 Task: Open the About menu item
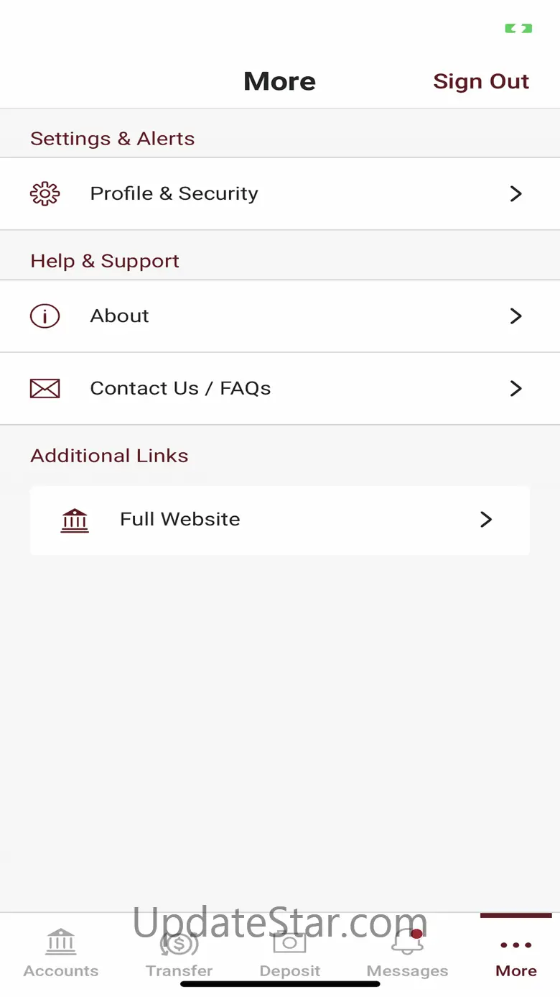(x=280, y=316)
